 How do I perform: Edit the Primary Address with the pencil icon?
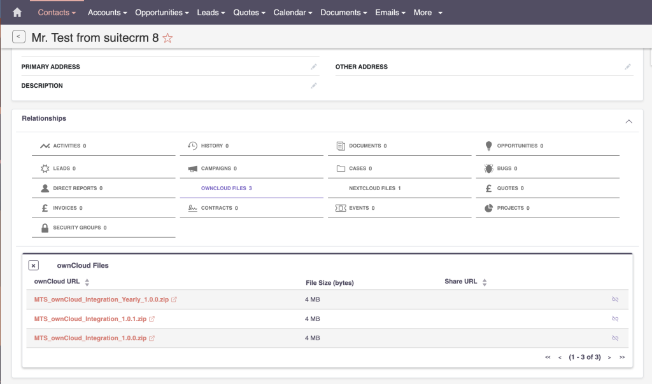point(313,66)
